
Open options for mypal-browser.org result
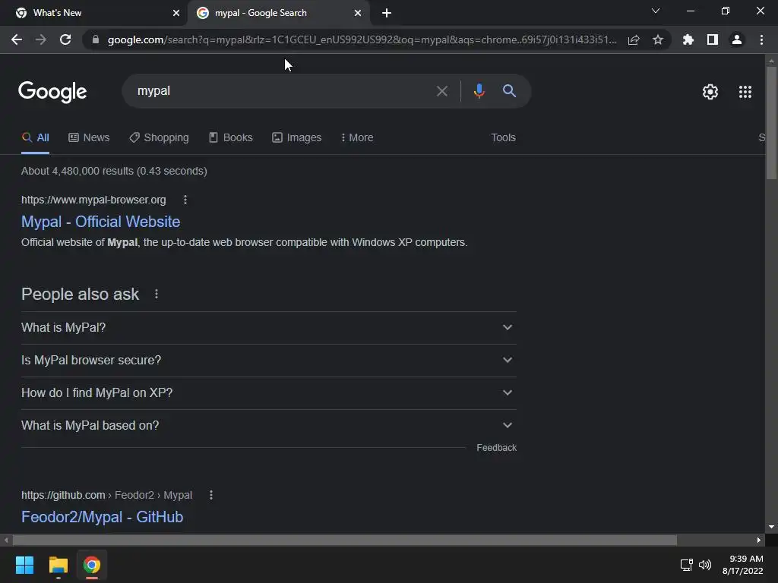click(185, 200)
